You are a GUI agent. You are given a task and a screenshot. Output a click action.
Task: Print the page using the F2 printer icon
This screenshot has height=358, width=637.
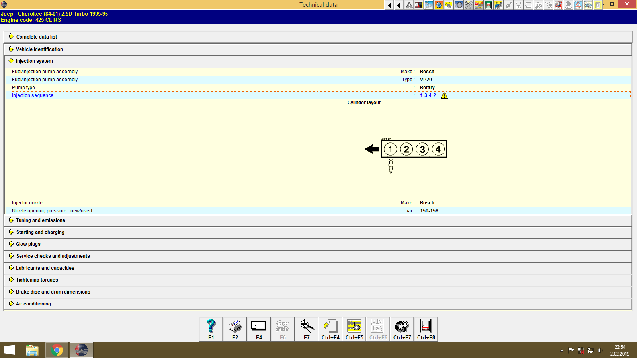click(x=234, y=326)
